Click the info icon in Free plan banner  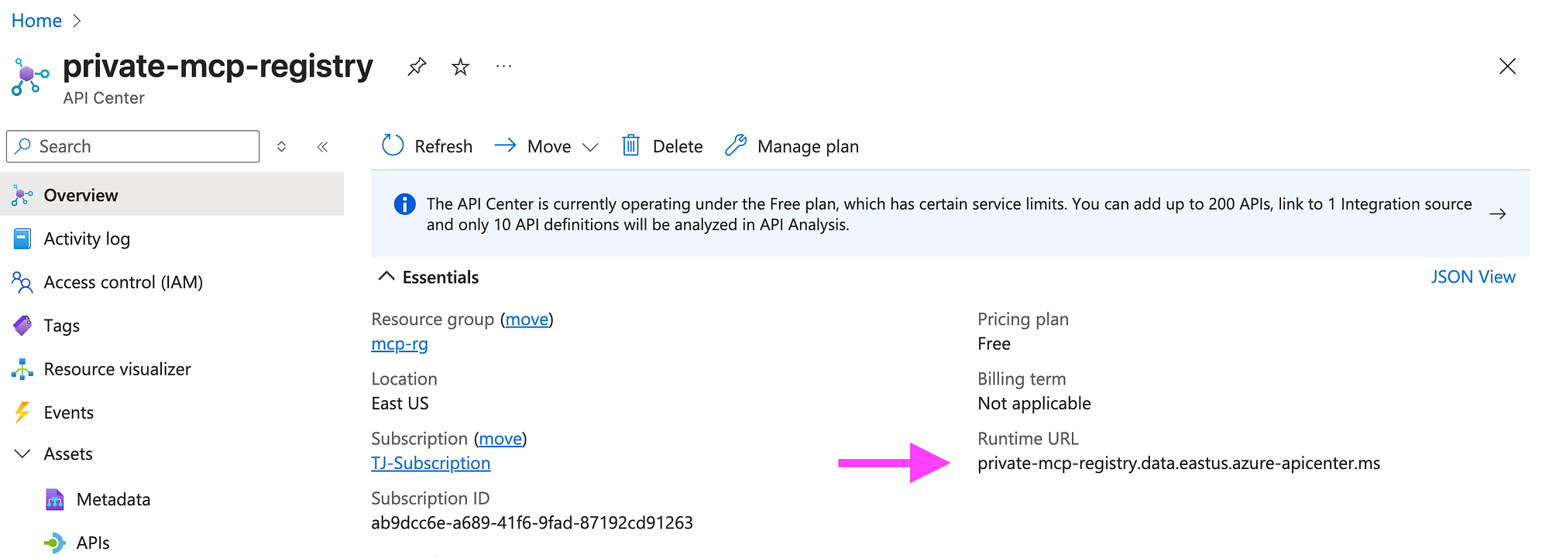[404, 204]
